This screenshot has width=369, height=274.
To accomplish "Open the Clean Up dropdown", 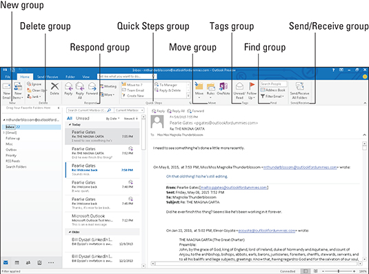I will [x=37, y=90].
